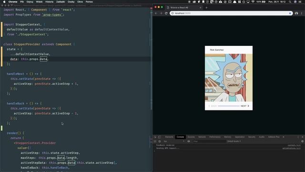Click the 'Rick Sanchez' card title
The height and width of the screenshot is (172, 305).
coord(217,50)
